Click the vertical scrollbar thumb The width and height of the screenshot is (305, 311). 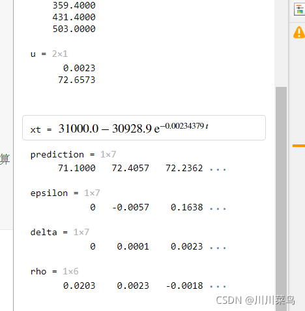tap(282, 199)
